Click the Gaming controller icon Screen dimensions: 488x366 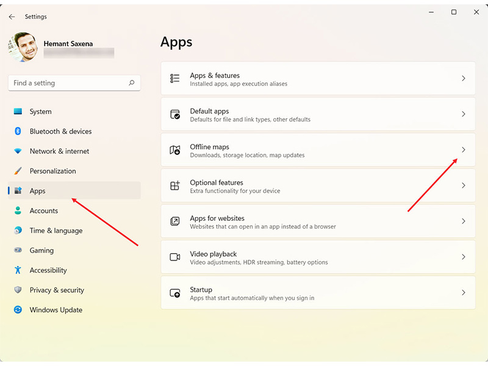pos(18,250)
